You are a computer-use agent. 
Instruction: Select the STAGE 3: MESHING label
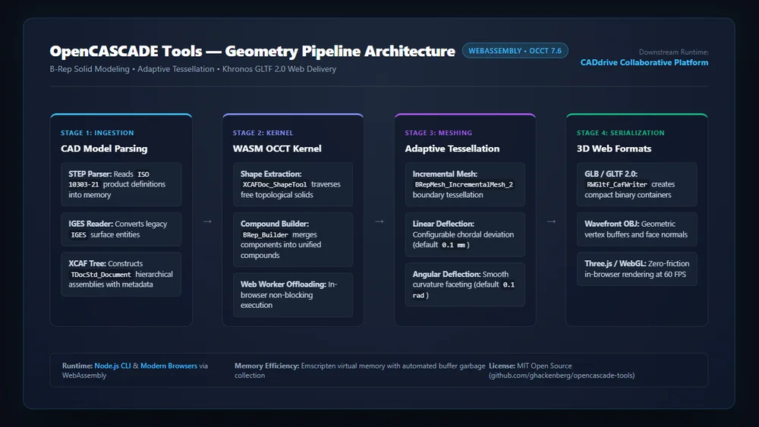coord(439,133)
